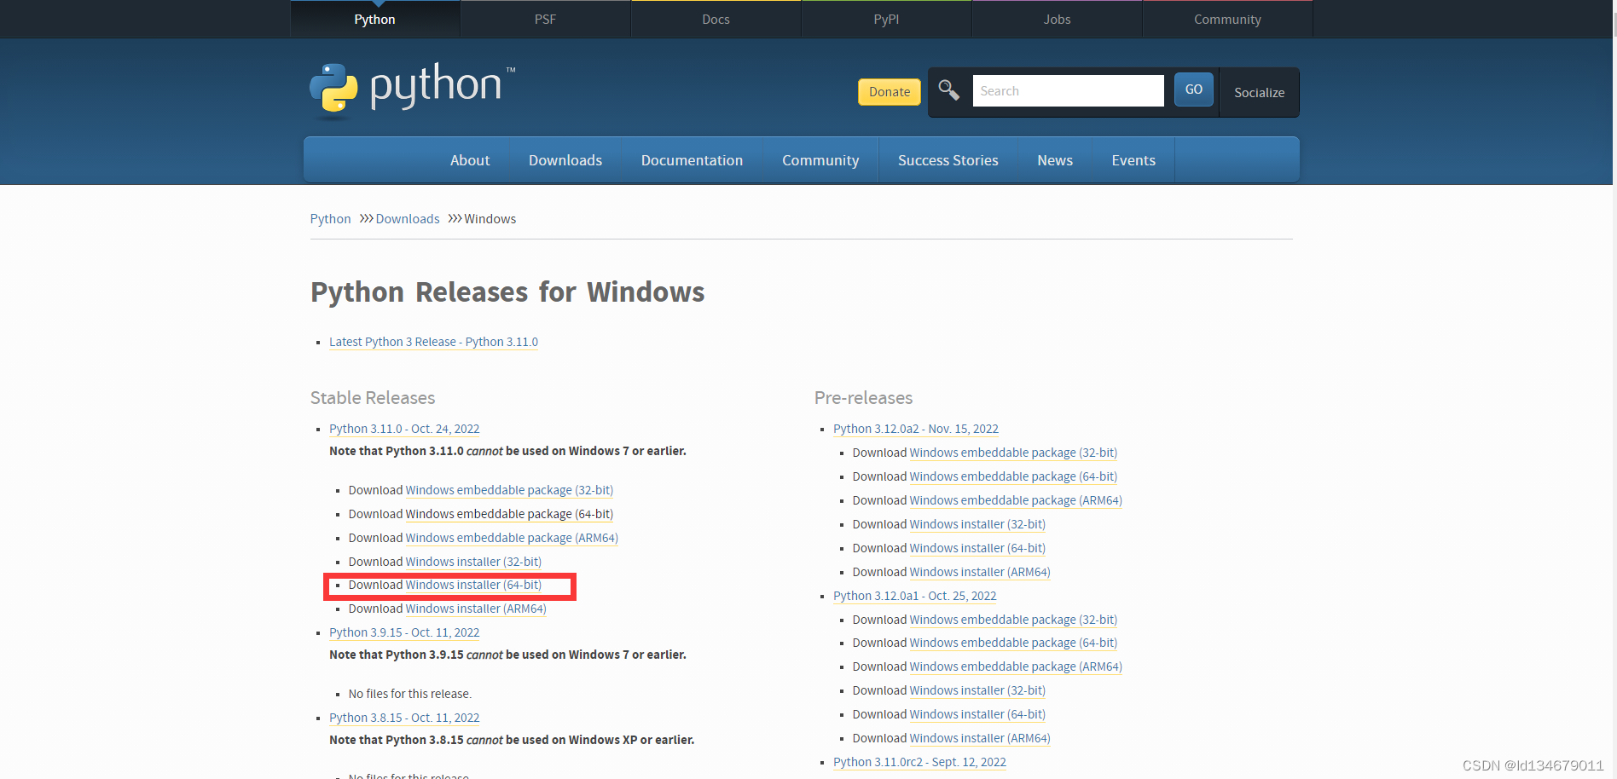Open Python 3.12.0a2 release page
This screenshot has width=1617, height=779.
pyautogui.click(x=915, y=429)
